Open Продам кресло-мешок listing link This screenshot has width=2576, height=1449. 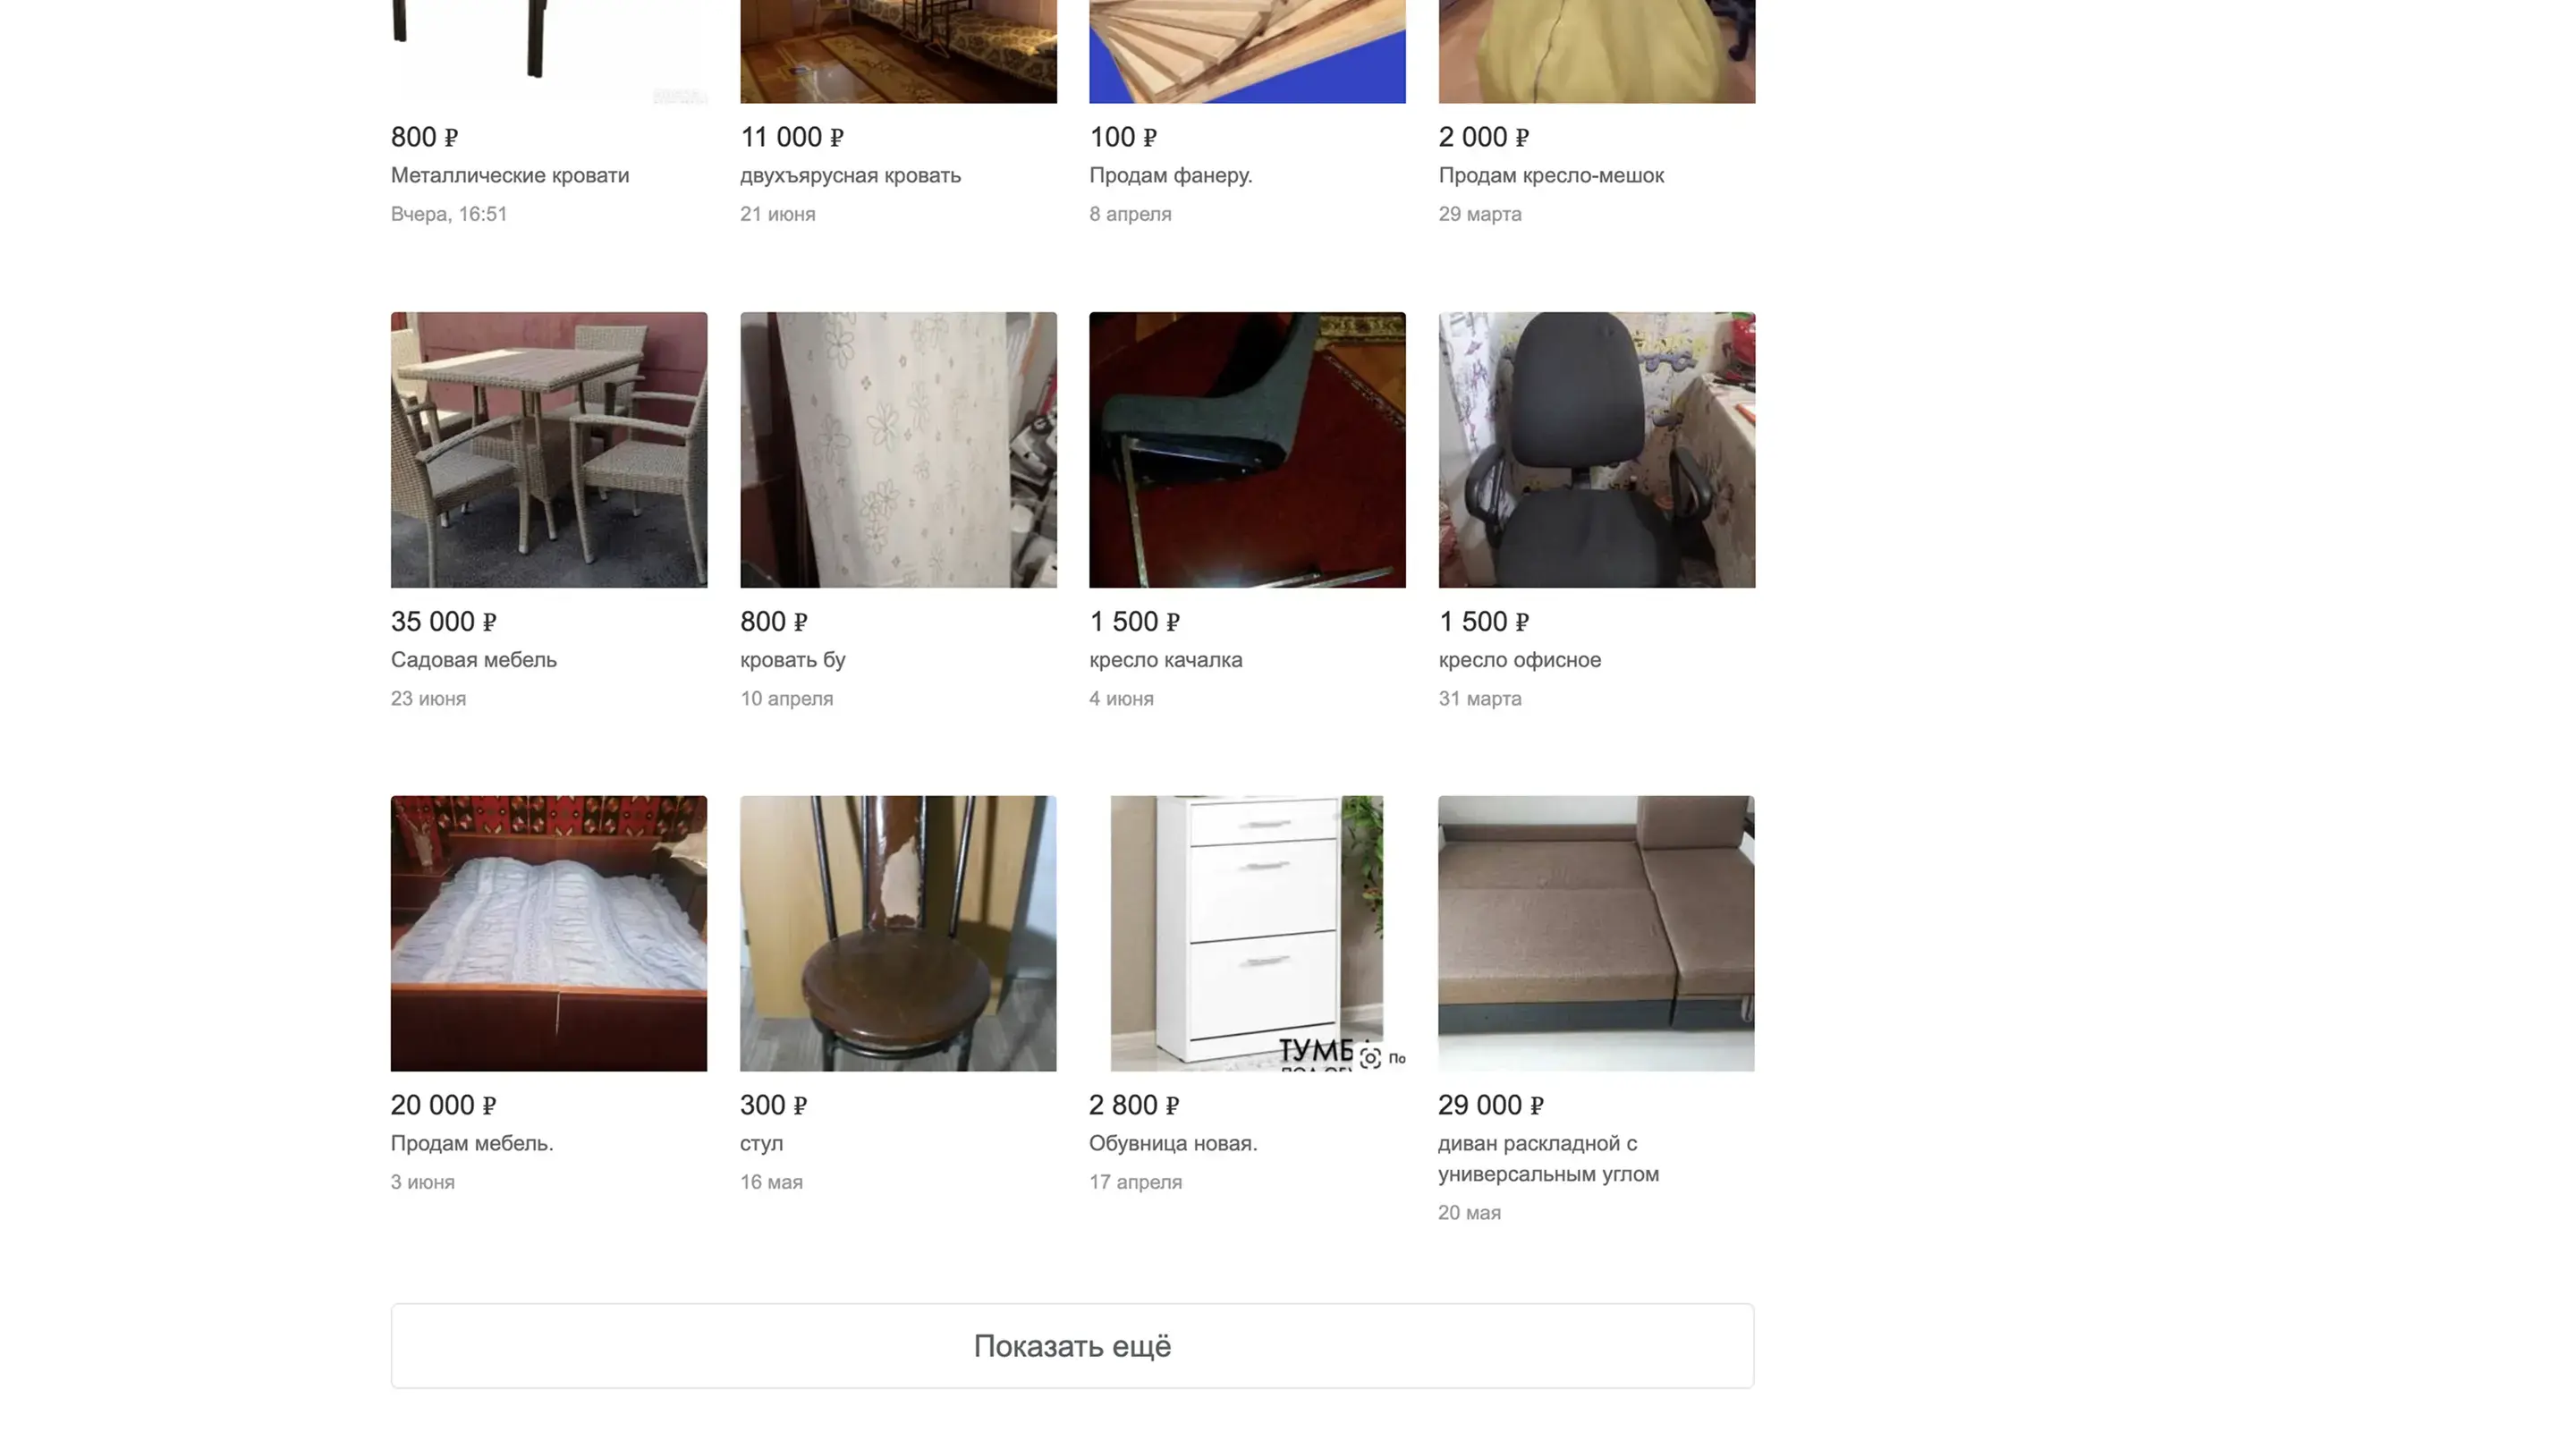[x=1551, y=175]
